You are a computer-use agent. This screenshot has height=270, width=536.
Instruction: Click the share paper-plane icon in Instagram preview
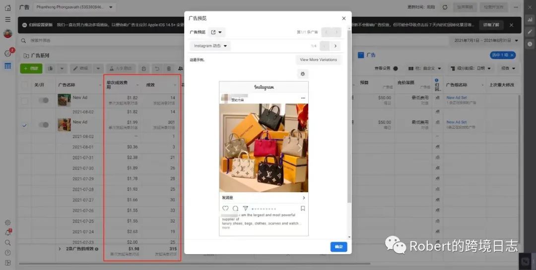coord(246,208)
